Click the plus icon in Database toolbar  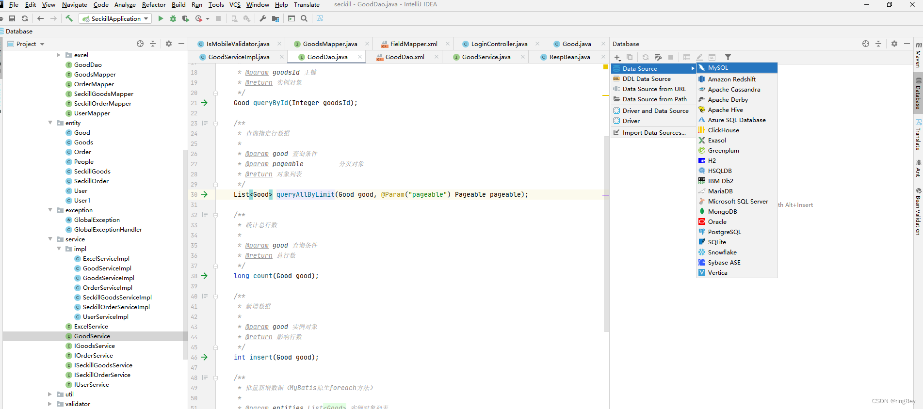[617, 57]
